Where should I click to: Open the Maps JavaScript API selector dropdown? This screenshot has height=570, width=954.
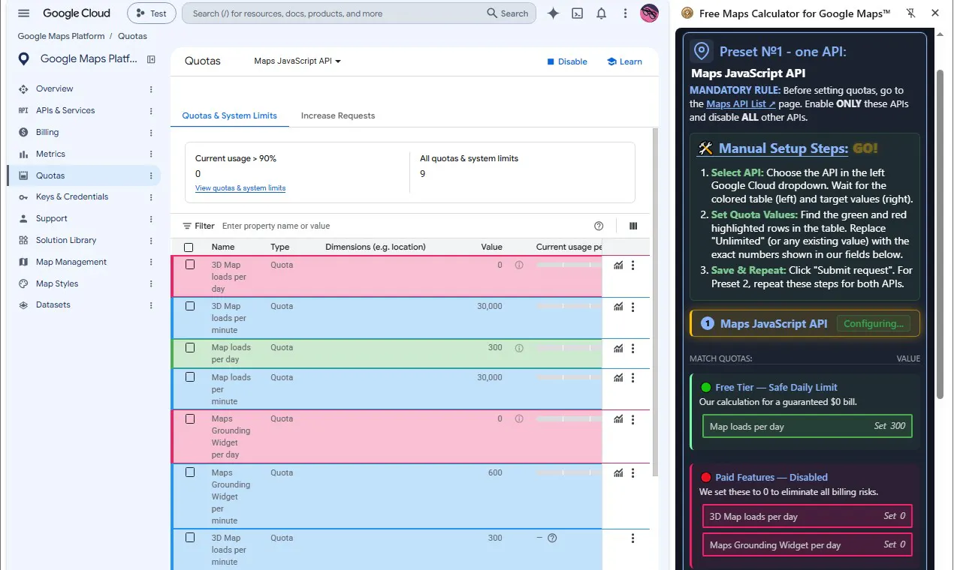pos(297,61)
